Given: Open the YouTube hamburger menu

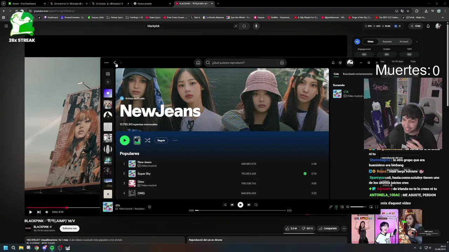Looking at the screenshot, I should (6, 26).
